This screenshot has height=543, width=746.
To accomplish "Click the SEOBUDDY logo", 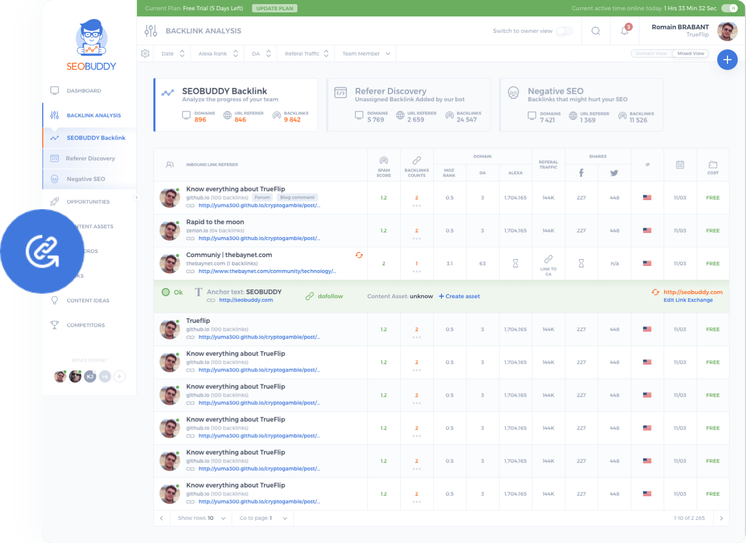I will 91,45.
